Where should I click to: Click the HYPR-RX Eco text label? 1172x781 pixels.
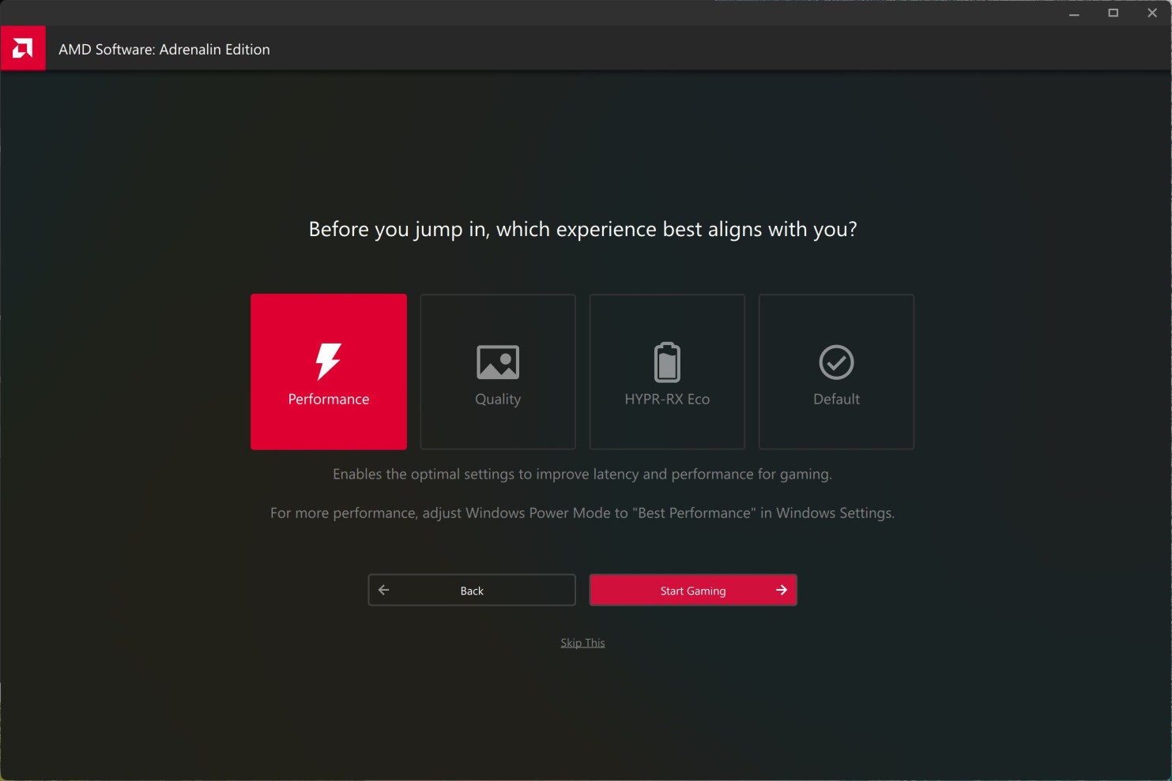pyautogui.click(x=666, y=399)
